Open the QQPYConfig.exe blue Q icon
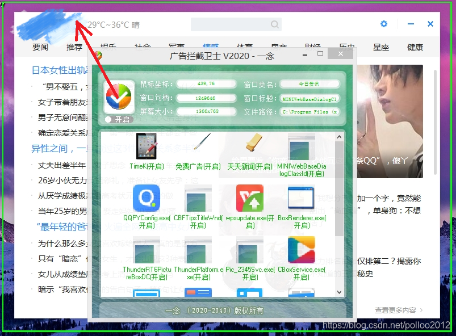Viewport: 456px width, 336px height. pos(147,199)
